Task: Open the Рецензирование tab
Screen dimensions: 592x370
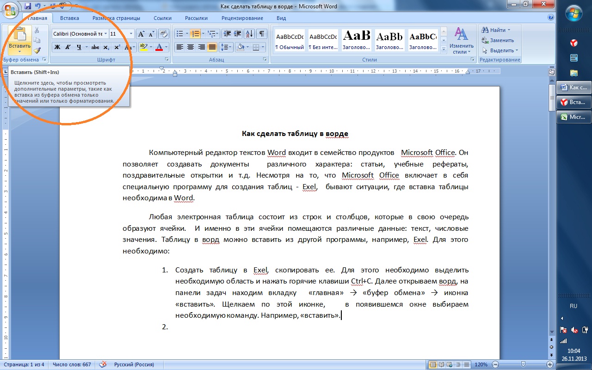Action: click(242, 18)
